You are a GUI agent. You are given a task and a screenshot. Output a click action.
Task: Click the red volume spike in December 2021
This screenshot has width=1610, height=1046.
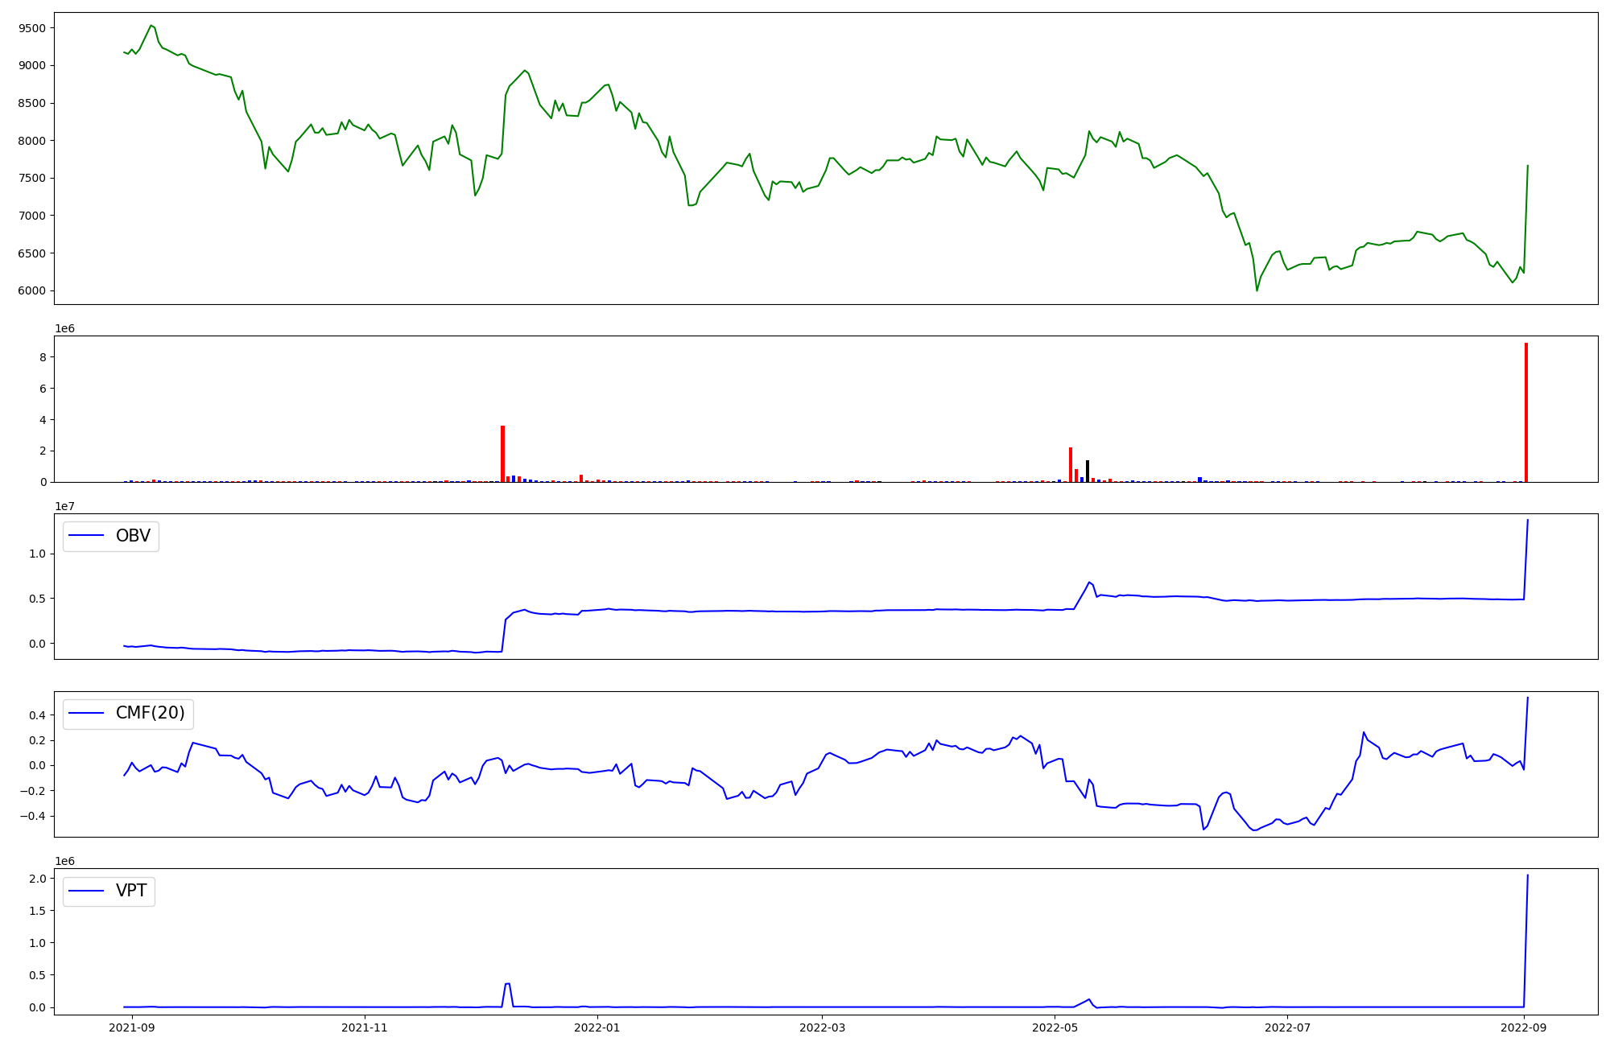[x=502, y=455]
